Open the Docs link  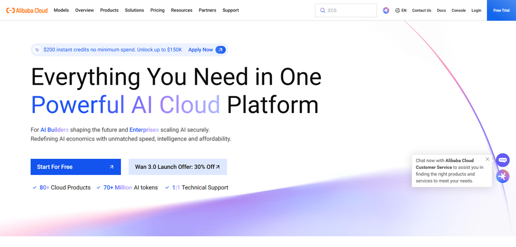tap(441, 11)
